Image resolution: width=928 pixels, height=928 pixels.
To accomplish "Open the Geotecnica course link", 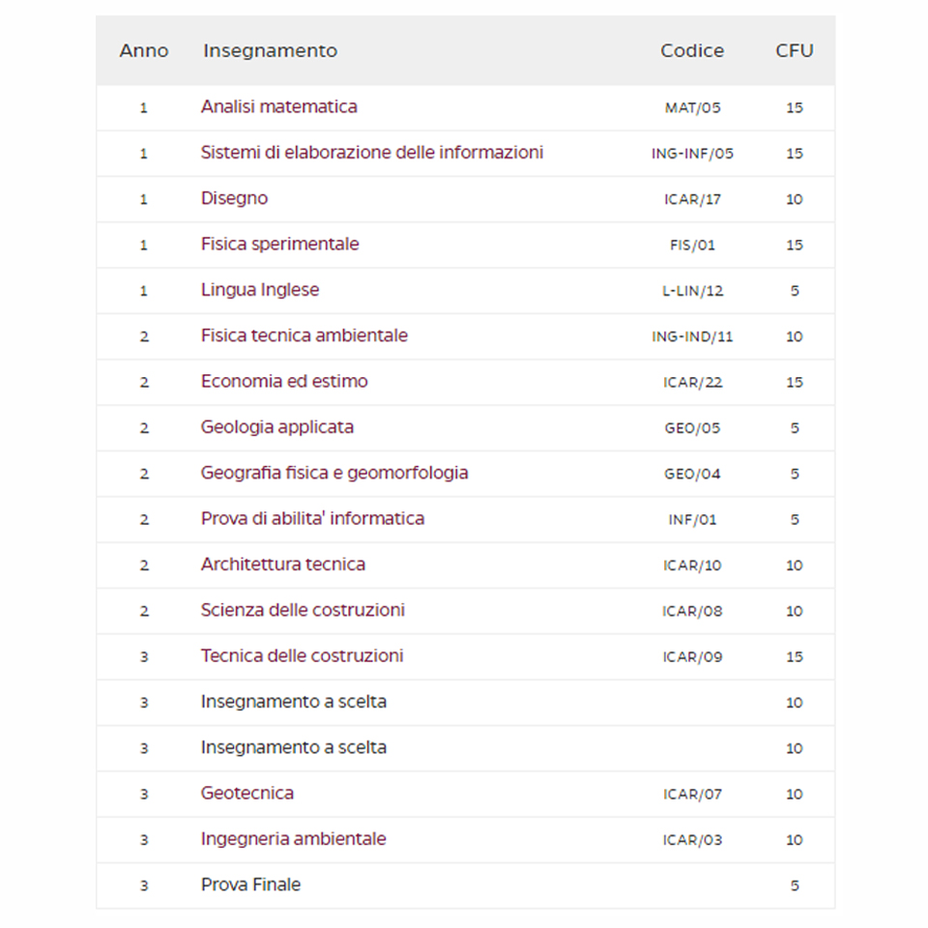I will [246, 793].
